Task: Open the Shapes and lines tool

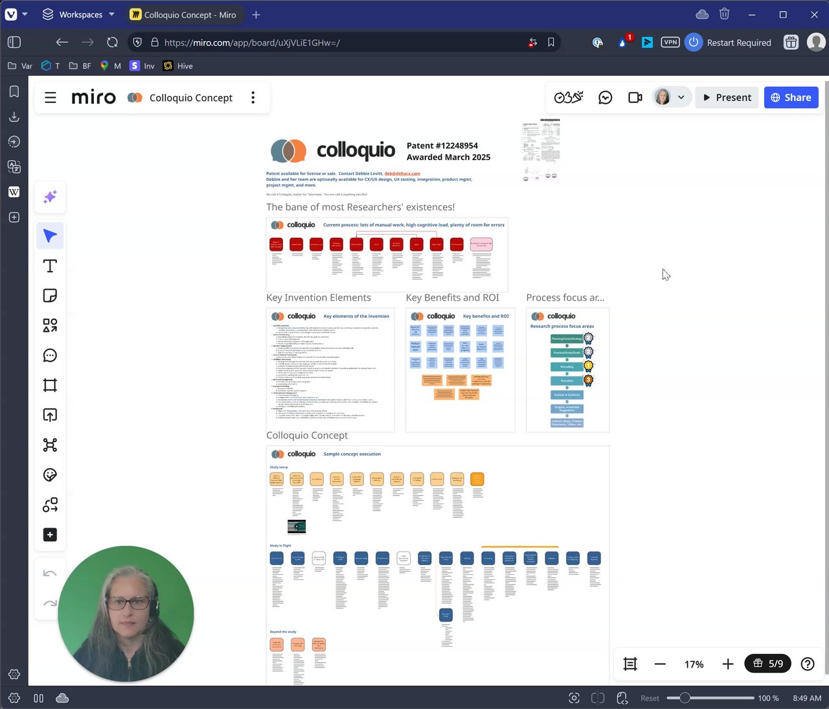Action: coord(50,325)
